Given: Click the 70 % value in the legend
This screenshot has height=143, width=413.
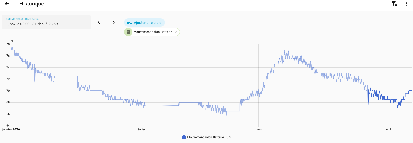Looking at the screenshot, I should [x=228, y=137].
